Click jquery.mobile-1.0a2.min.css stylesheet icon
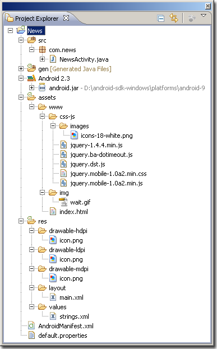 click(64, 174)
